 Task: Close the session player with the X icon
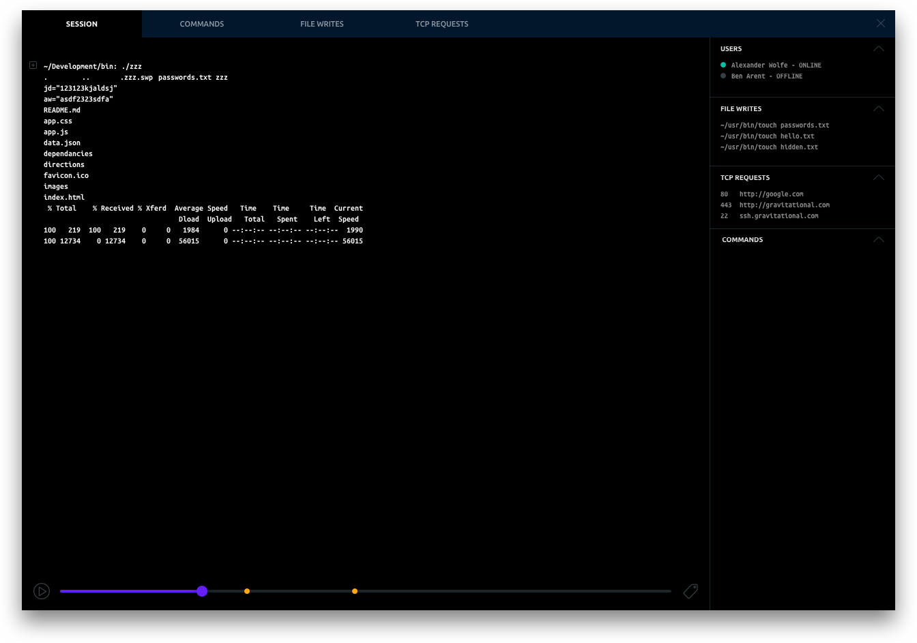coord(881,23)
